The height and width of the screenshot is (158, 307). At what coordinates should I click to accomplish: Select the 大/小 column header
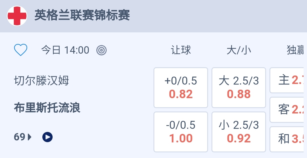click(x=239, y=50)
